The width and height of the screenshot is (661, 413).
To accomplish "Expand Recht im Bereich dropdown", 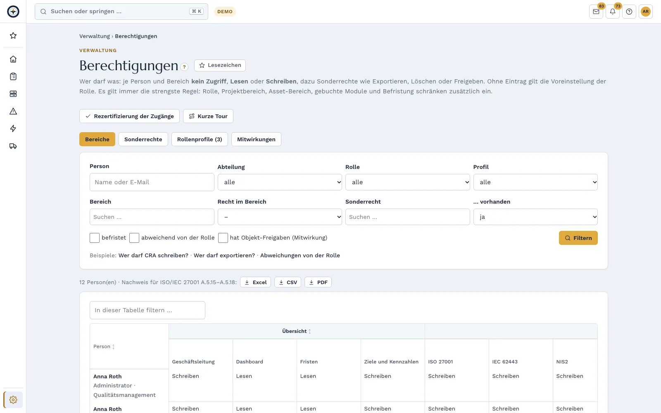I will point(280,217).
